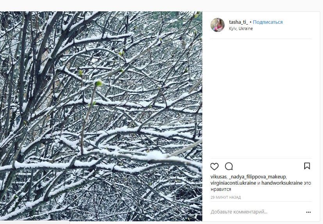Click the virginiaconti.ukraine liker link
The width and height of the screenshot is (323, 224).
(x=233, y=183)
